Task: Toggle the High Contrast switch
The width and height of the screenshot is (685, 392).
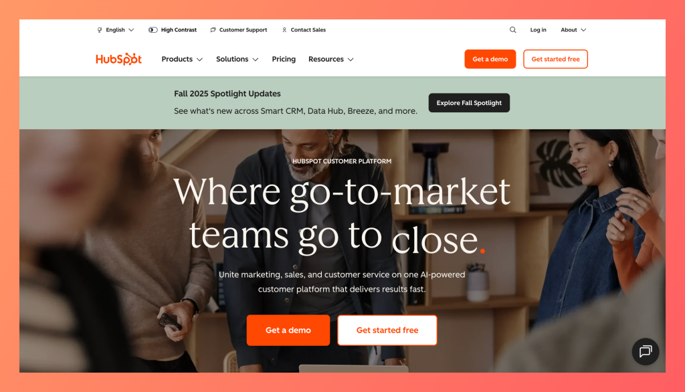Action: (x=153, y=29)
